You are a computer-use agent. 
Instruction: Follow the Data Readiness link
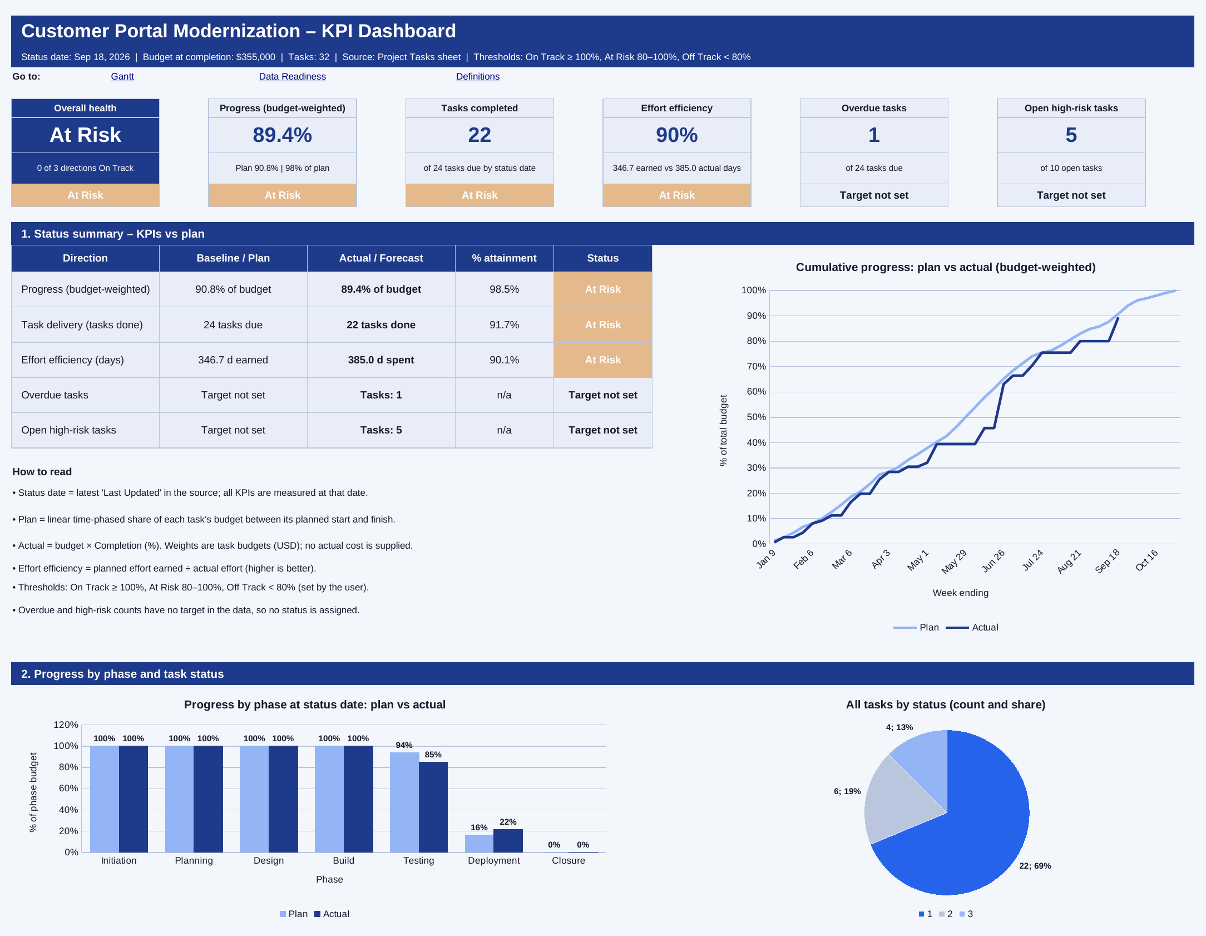coord(292,77)
